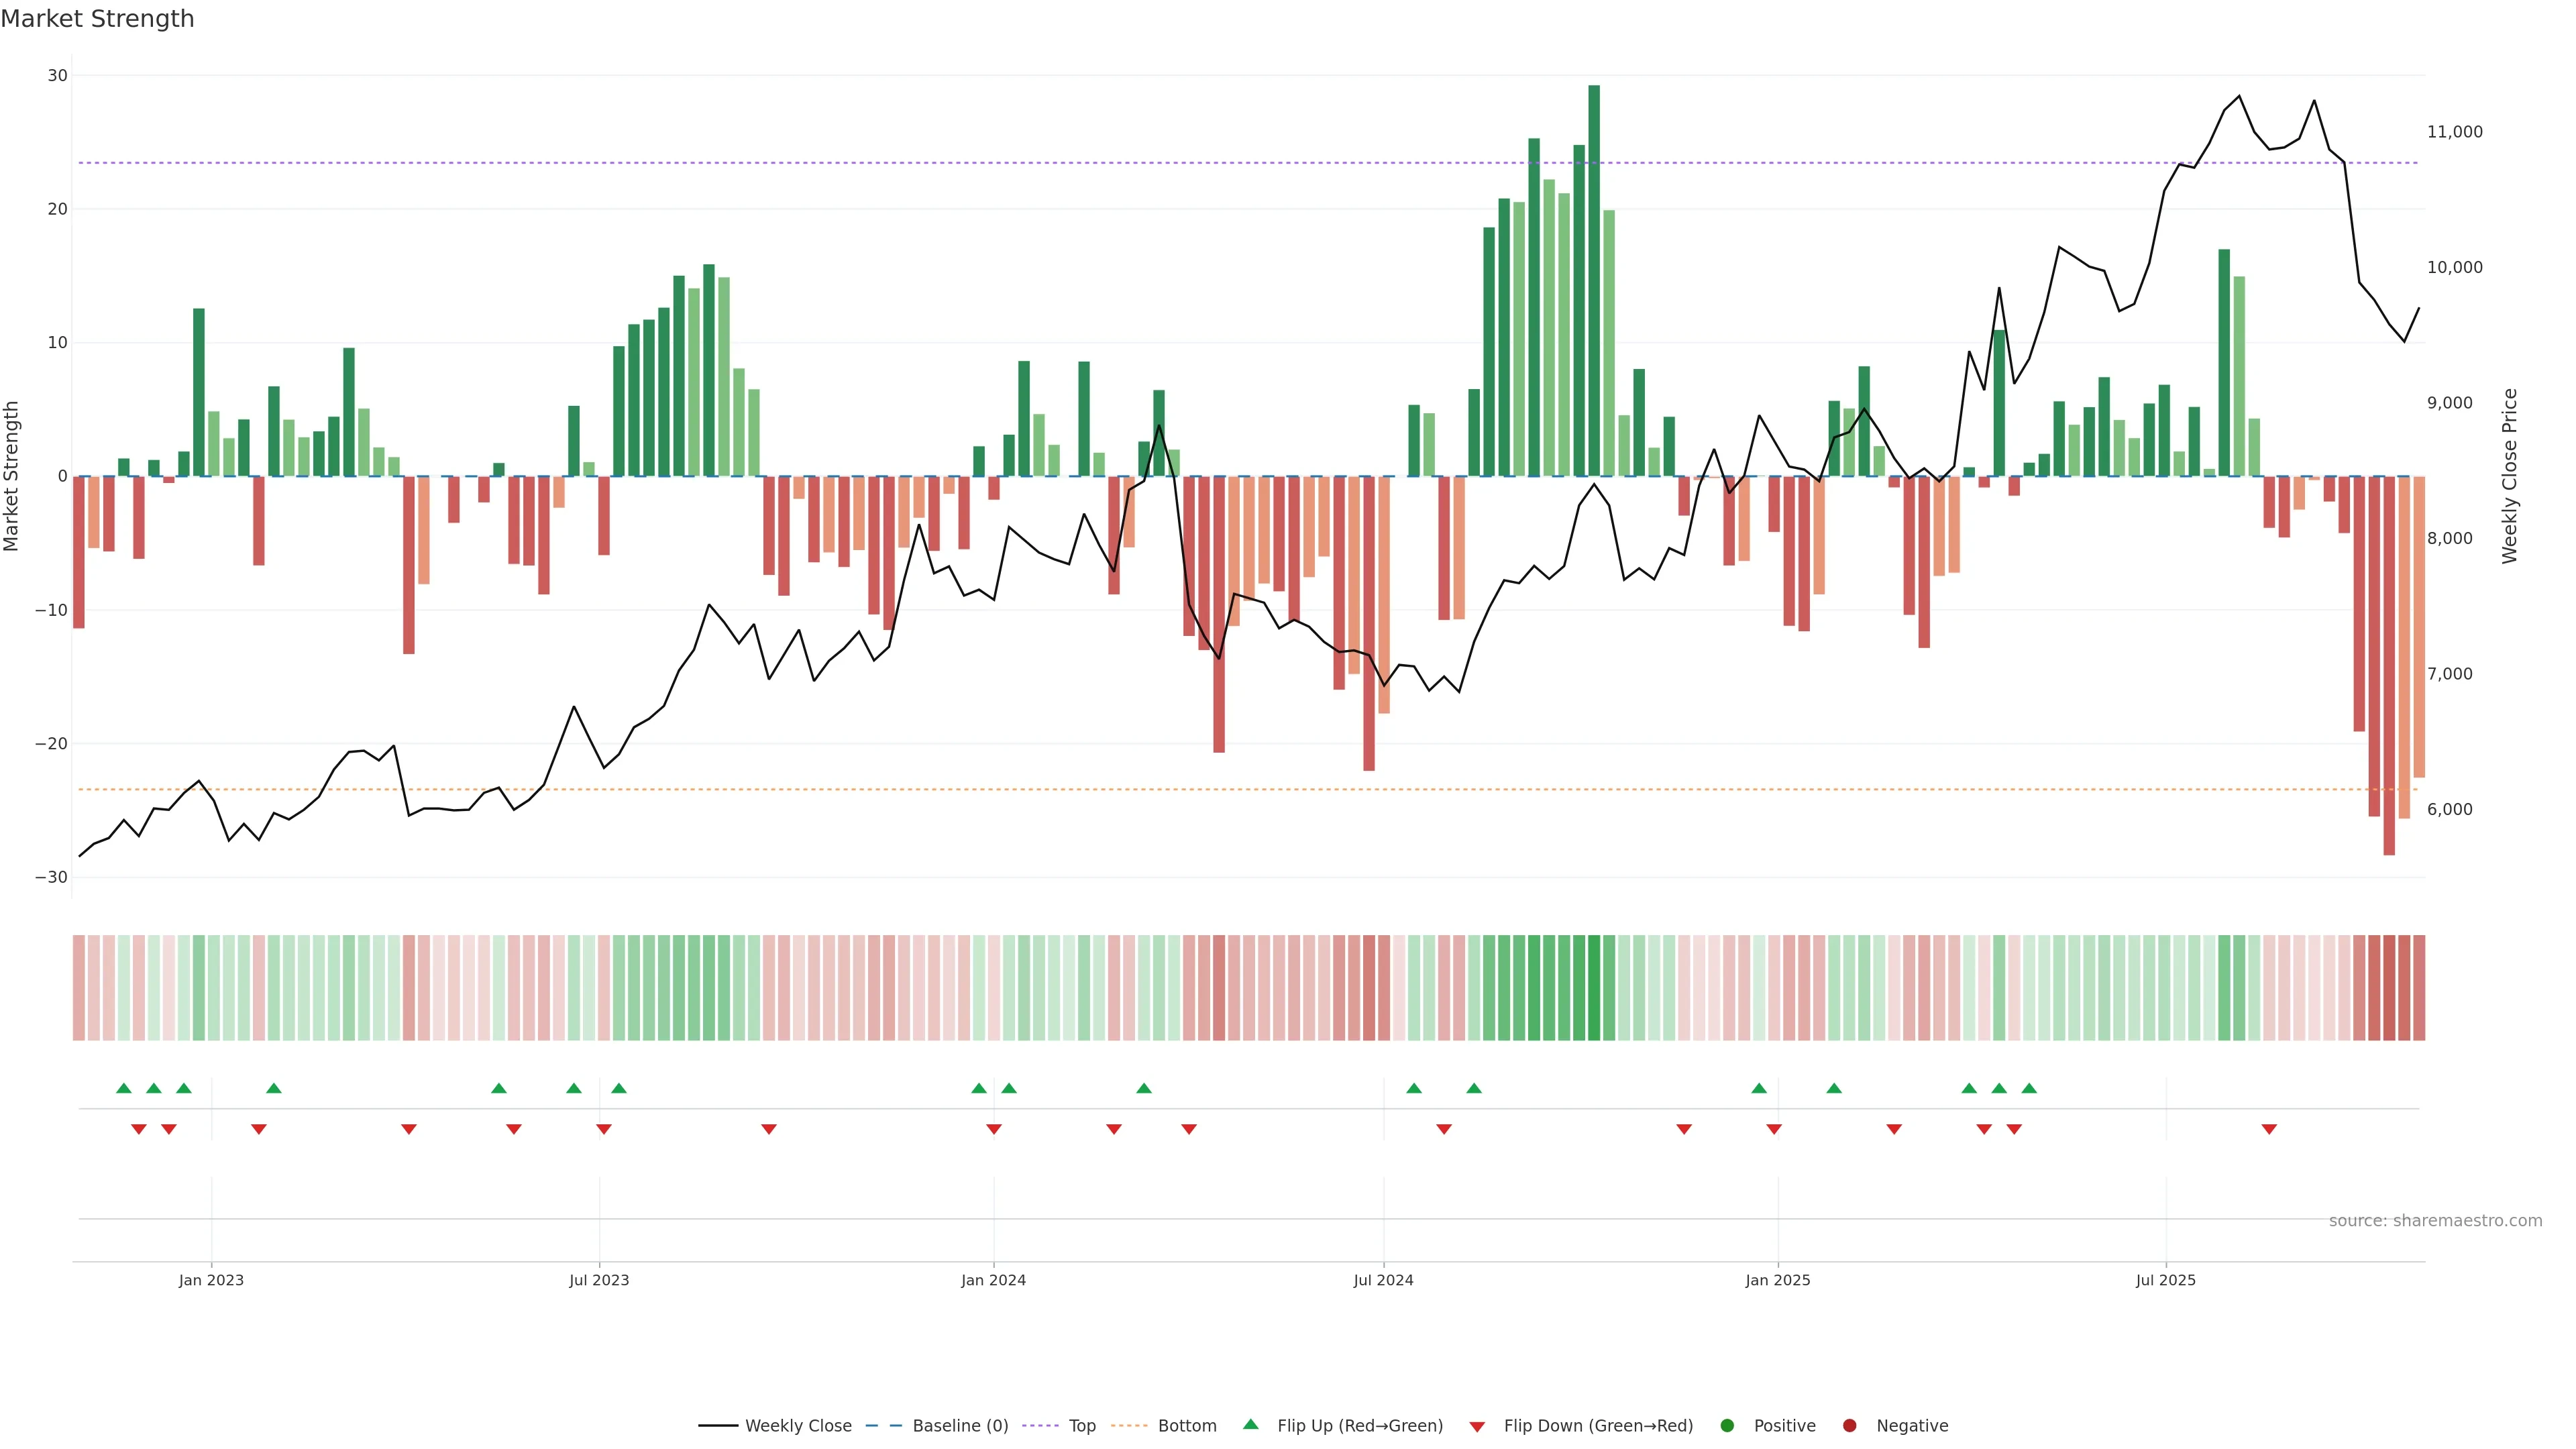Click the leftmost red flip-down triangle marker
Viewport: 2576px width, 1449px height.
139,1129
